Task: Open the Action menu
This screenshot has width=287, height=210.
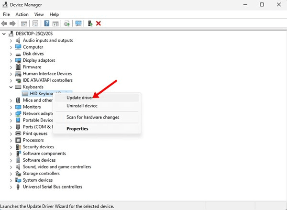Action: point(22,14)
